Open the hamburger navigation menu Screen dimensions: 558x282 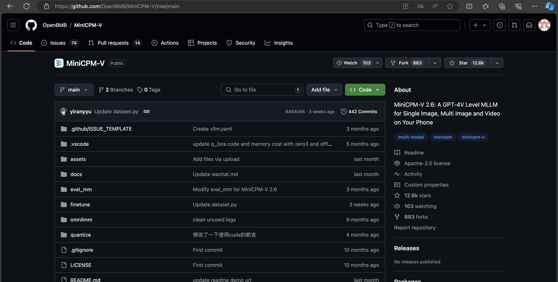click(x=13, y=25)
